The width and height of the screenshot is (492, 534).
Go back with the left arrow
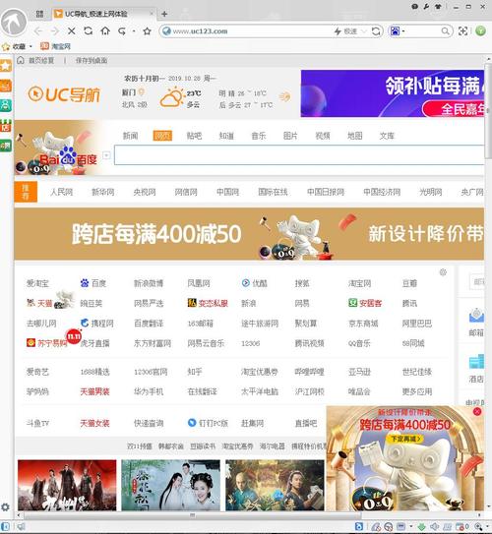[38, 31]
